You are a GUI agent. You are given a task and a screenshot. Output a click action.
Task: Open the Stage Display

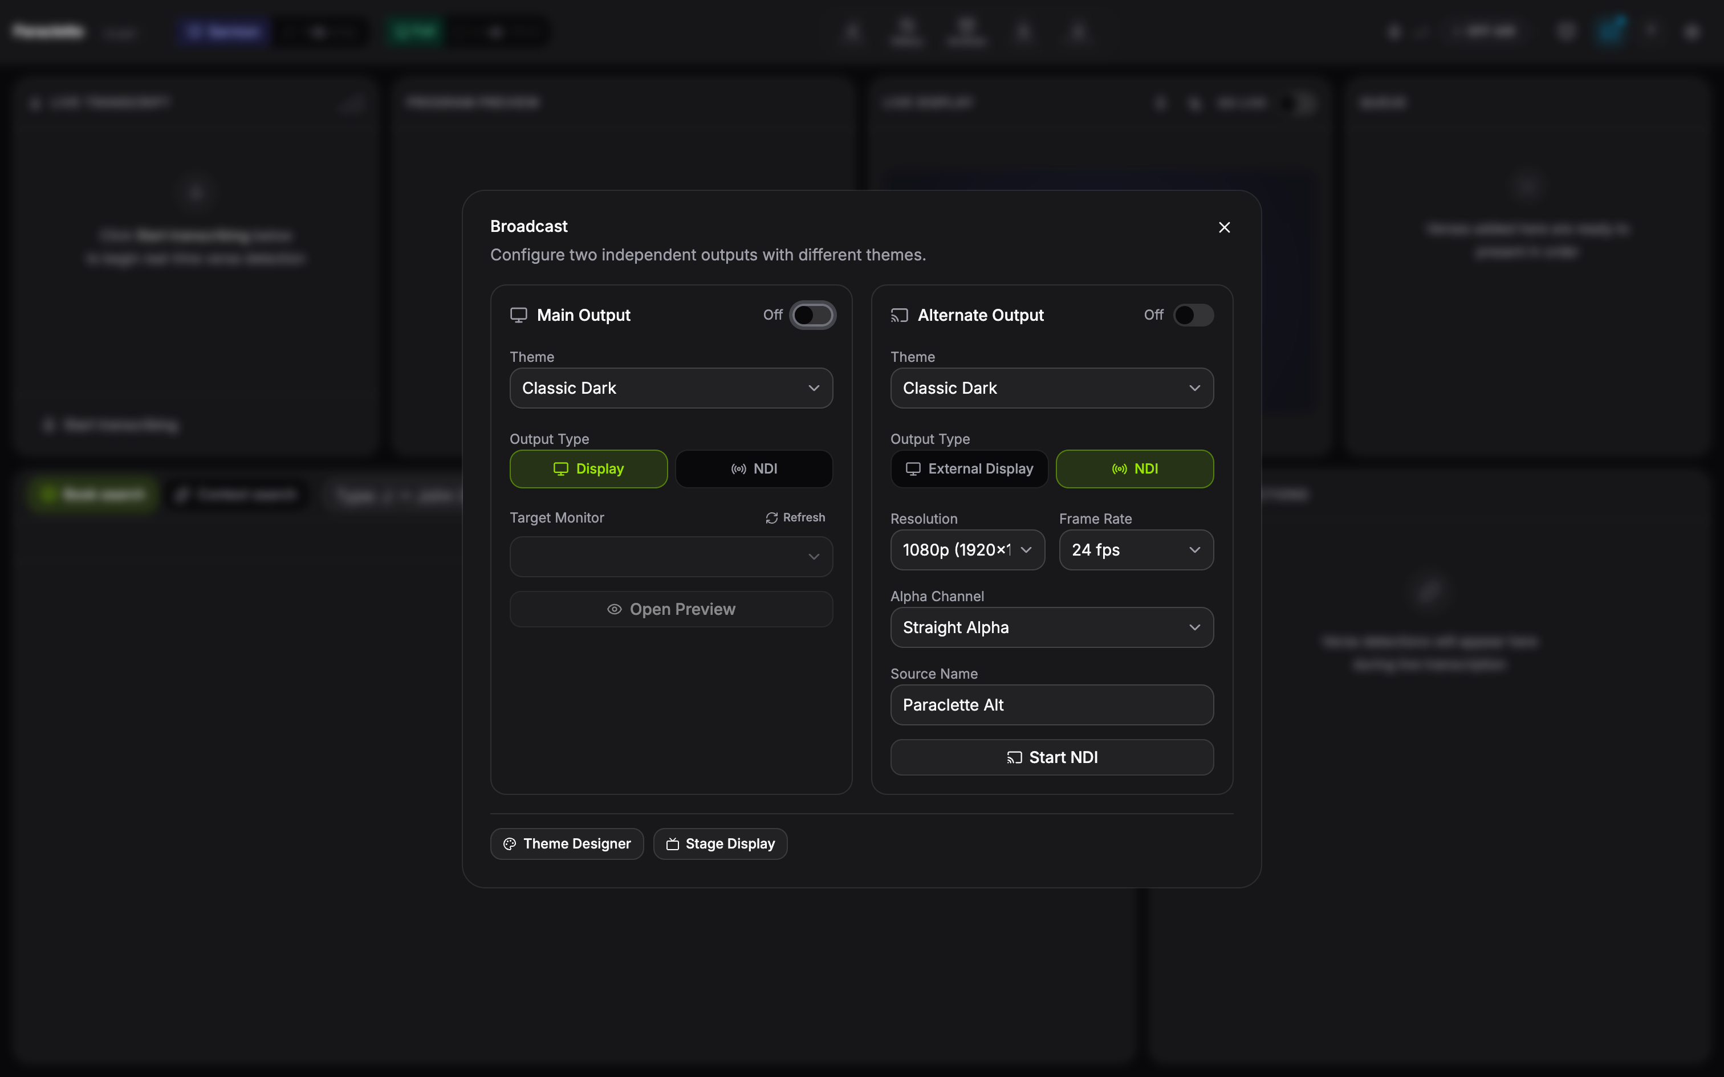720,844
